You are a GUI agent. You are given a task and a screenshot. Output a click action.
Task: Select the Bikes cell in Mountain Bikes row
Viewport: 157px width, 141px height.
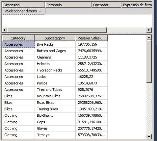[18, 96]
